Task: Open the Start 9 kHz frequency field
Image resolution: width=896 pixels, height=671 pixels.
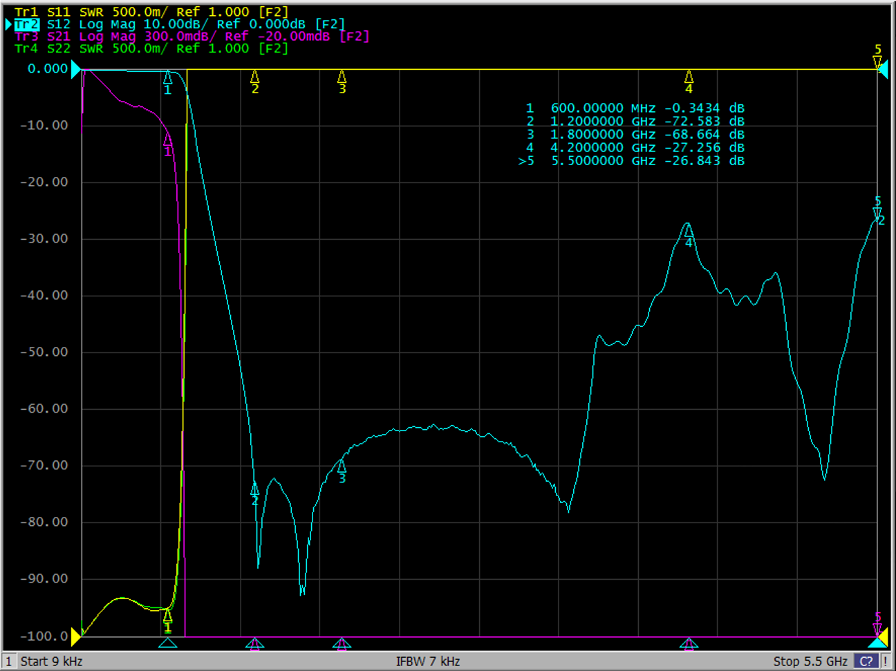Action: 51,661
